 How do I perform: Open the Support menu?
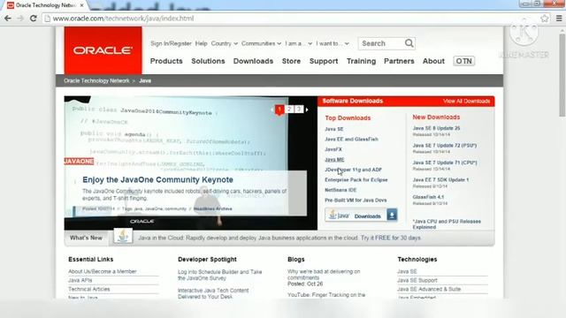tap(324, 61)
